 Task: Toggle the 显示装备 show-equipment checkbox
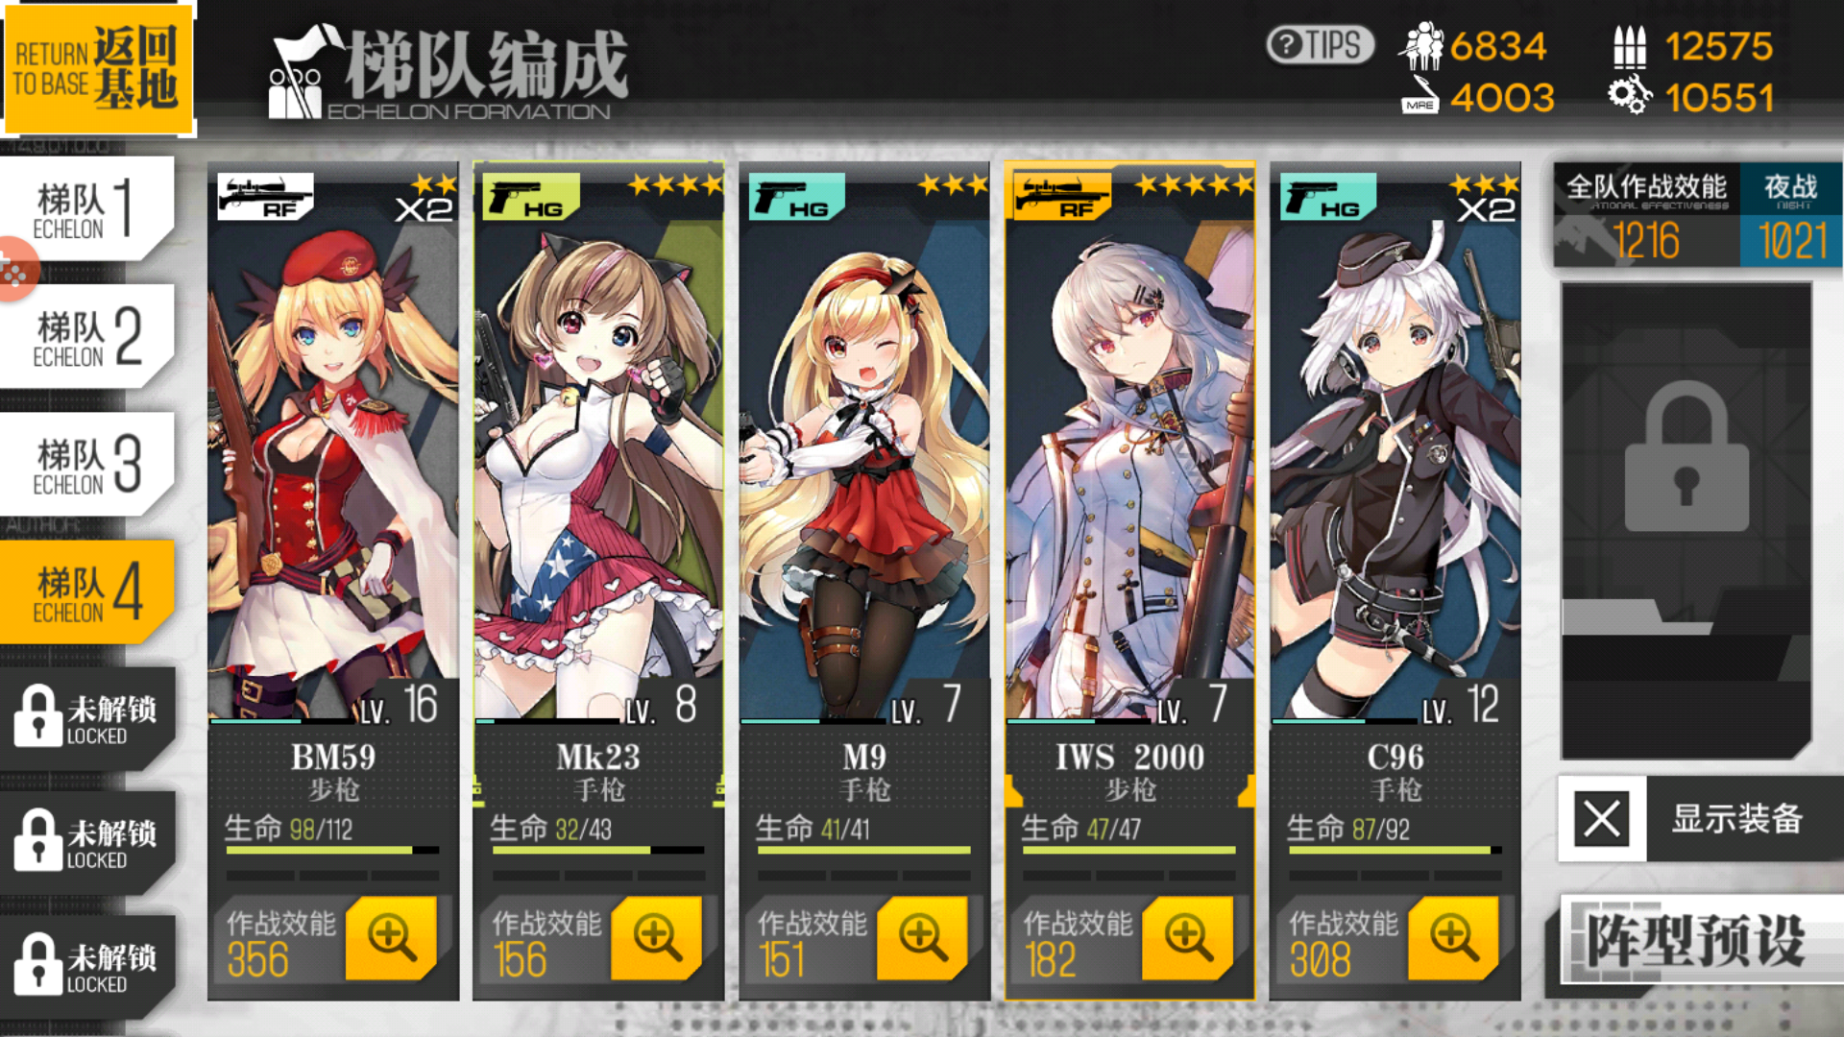coord(1601,819)
